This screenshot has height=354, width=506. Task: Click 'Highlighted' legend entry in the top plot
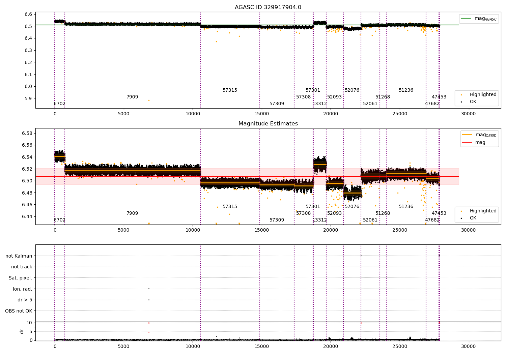pos(479,94)
